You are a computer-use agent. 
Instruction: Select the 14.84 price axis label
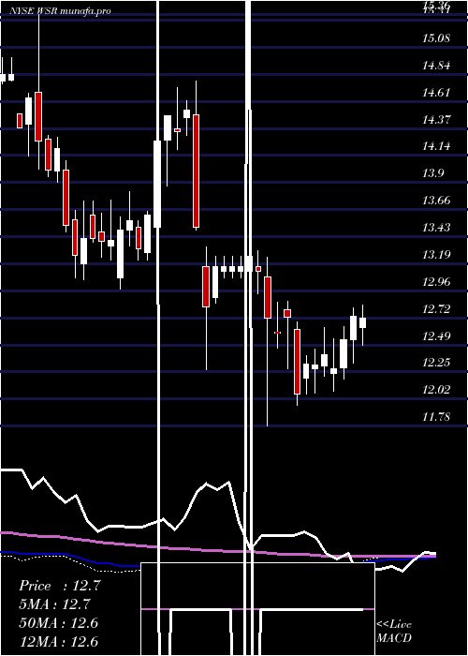point(436,66)
